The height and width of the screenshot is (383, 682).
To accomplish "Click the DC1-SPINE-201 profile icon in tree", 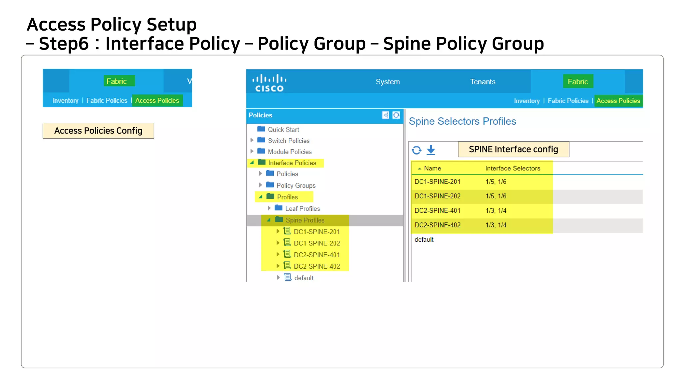I will click(x=287, y=231).
